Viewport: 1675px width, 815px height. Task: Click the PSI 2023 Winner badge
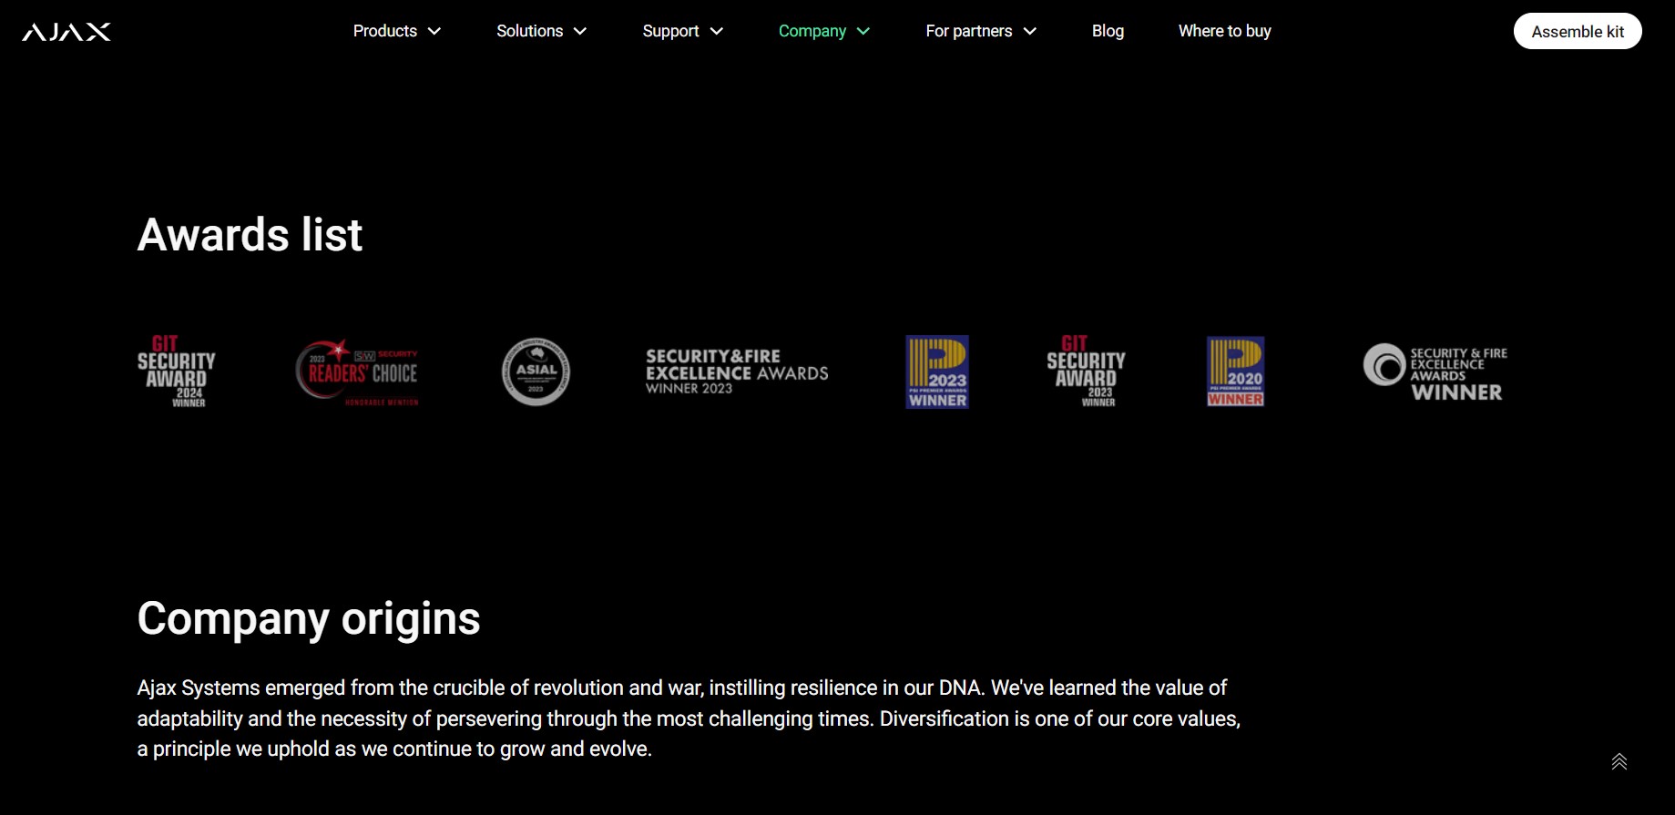pyautogui.click(x=937, y=372)
